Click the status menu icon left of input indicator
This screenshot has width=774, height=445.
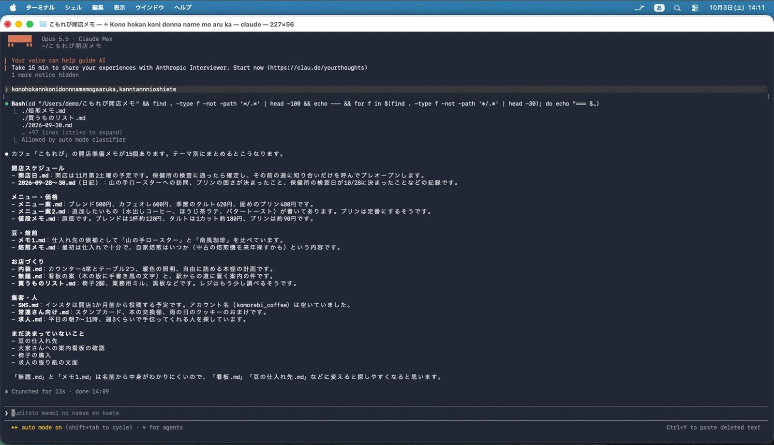point(640,8)
